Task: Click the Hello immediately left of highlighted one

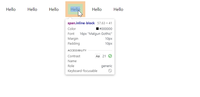Action: click(x=54, y=9)
